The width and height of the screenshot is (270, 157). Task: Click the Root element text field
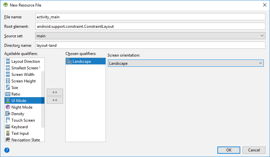[150, 26]
